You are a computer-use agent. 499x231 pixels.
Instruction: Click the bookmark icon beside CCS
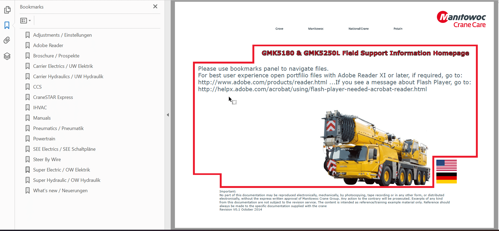pos(28,87)
